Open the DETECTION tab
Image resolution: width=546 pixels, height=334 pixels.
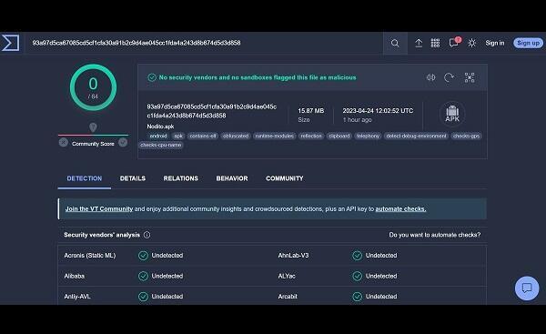(x=85, y=178)
